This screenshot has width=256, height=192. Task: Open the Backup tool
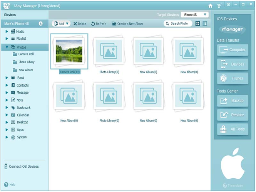(233, 101)
